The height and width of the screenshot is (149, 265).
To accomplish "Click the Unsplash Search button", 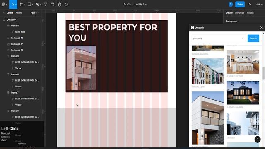I will pos(253,38).
